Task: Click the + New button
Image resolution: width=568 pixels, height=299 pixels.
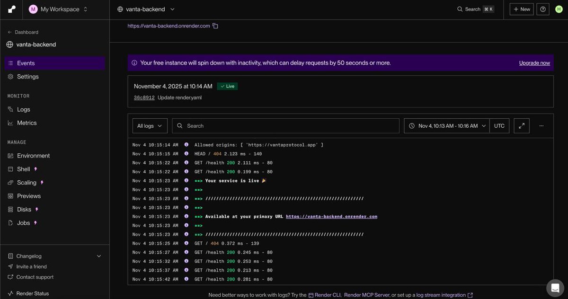Action: coord(522,9)
